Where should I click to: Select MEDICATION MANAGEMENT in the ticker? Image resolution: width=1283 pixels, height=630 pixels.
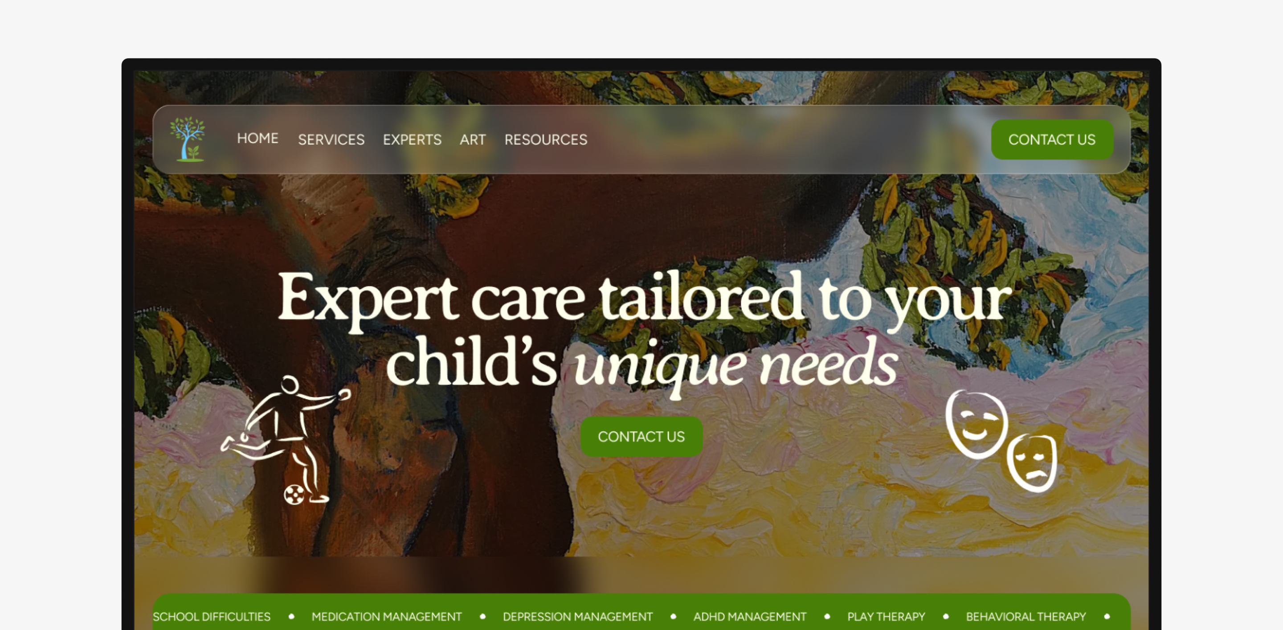click(x=387, y=617)
